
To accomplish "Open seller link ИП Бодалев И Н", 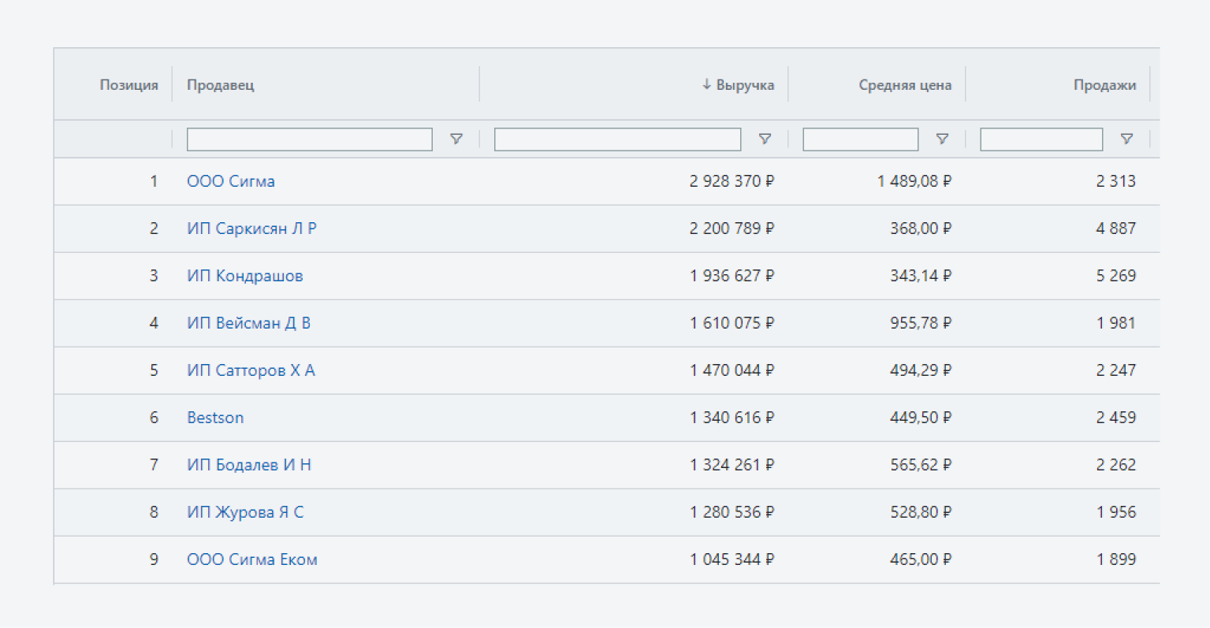I will [x=249, y=465].
